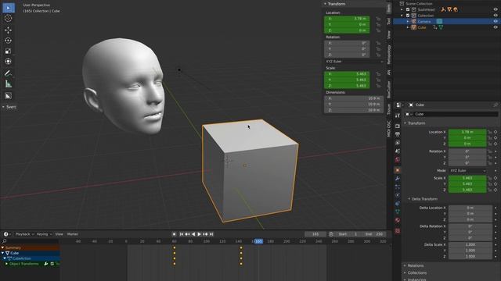Open the Object Constraints tab icon
The image size is (501, 281).
398,203
